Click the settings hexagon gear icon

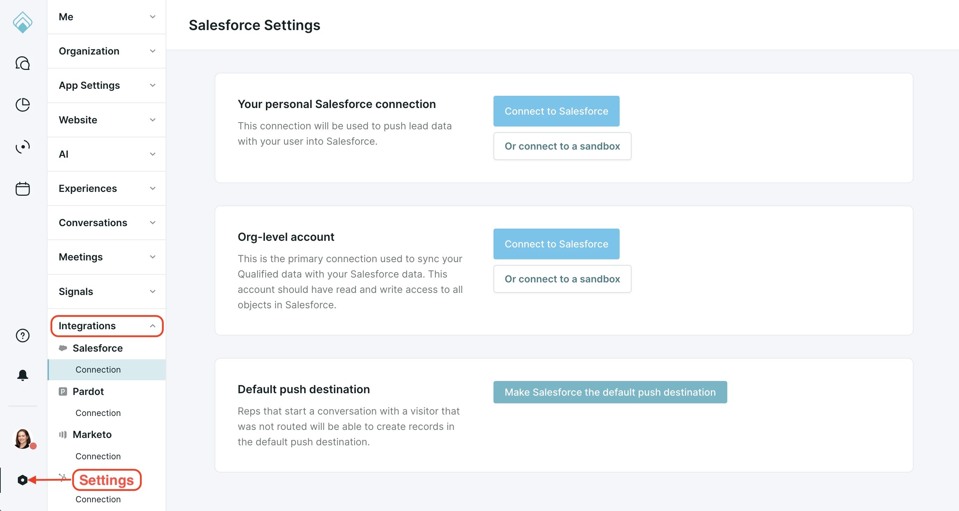click(x=22, y=480)
